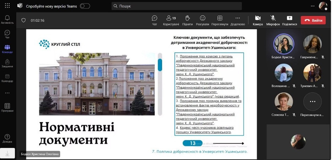Click text Політика доброчесності в Університеті Ушинського

[200, 151]
